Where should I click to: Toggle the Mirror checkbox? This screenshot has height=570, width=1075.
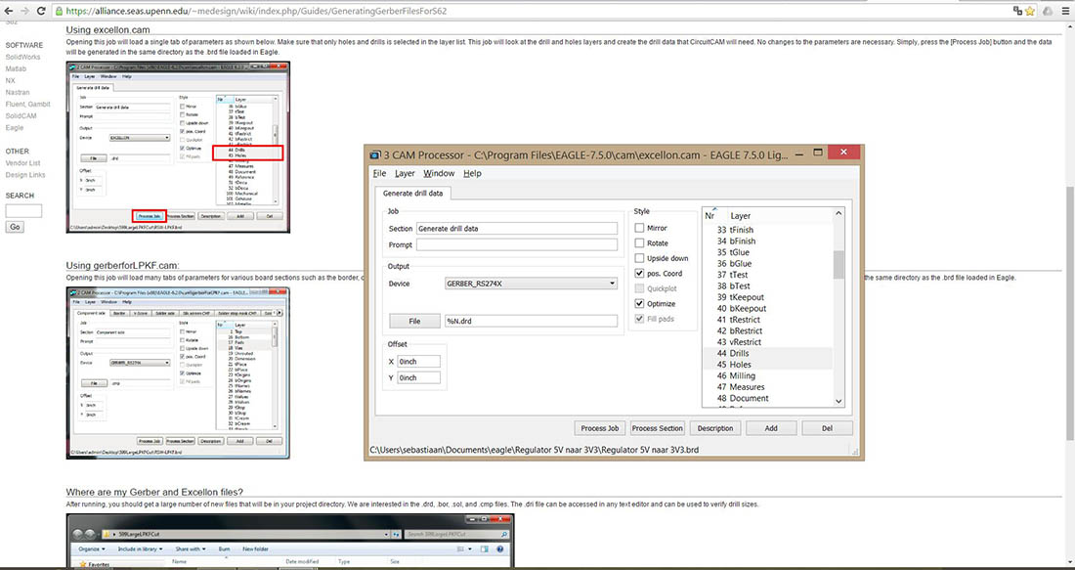[640, 228]
